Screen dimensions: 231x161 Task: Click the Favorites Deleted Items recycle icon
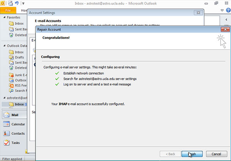click(x=11, y=35)
